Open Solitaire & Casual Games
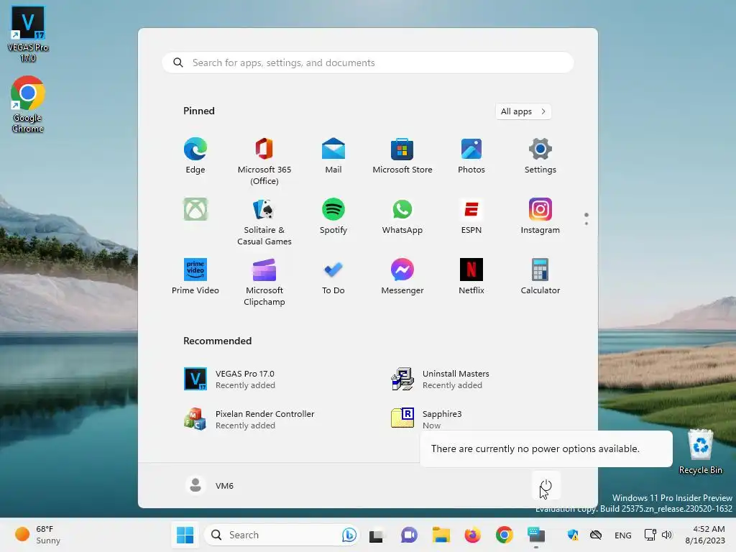 [264, 222]
